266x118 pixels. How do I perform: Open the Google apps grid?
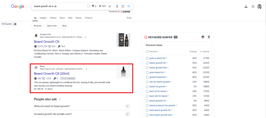[253, 6]
